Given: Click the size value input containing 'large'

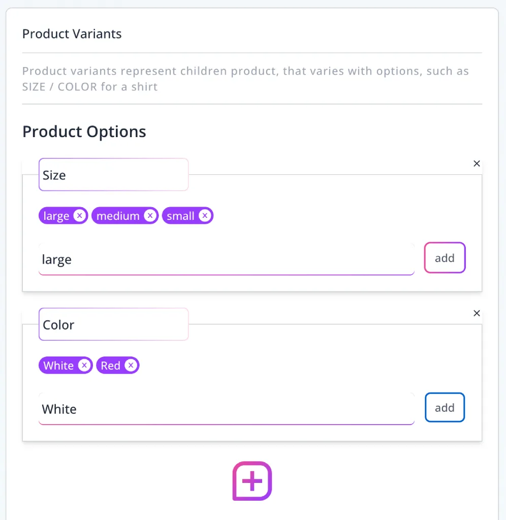Looking at the screenshot, I should click(x=226, y=259).
